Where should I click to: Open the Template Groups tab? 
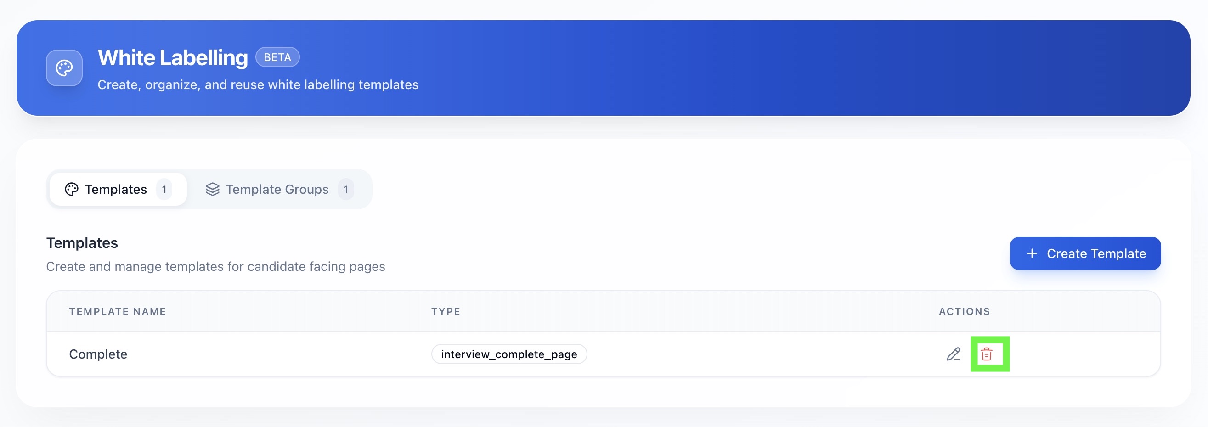[277, 189]
